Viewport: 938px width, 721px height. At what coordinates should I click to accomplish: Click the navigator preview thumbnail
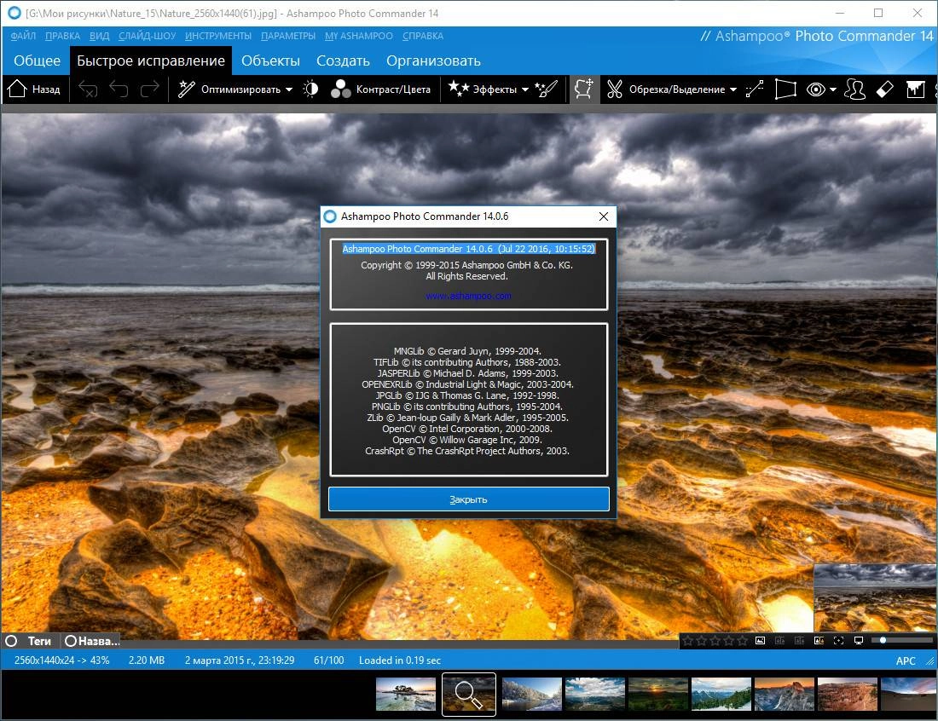(x=875, y=597)
